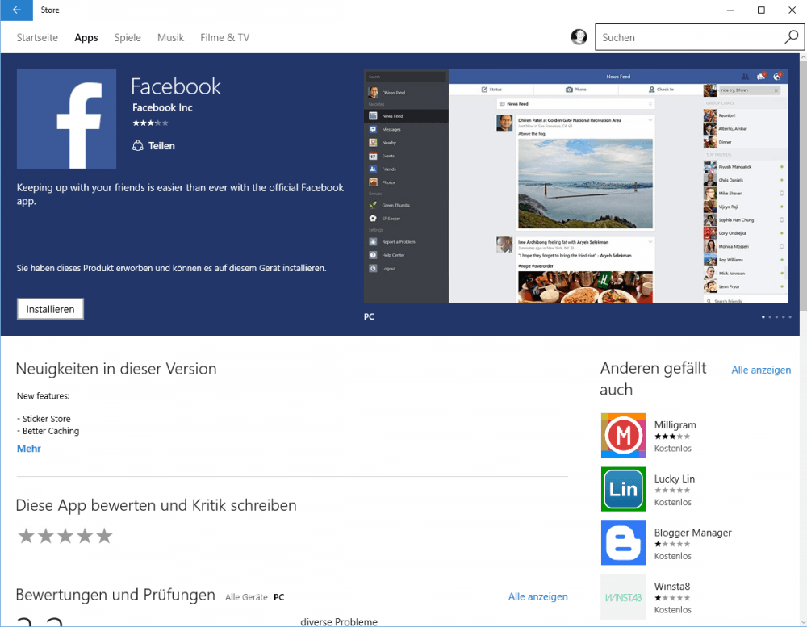Click the 'diverse Probleme' review title
The width and height of the screenshot is (807, 627).
(339, 622)
